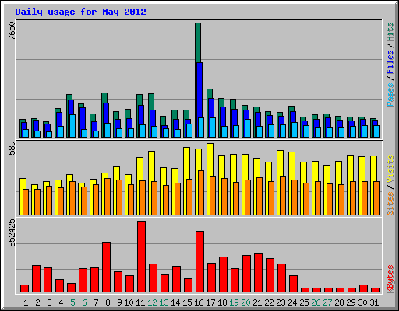Click the 589 axis value

12,148
